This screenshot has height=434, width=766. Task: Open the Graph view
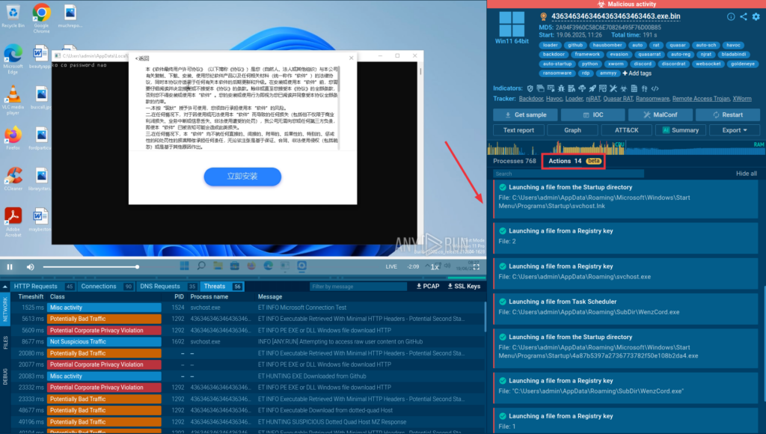pos(572,130)
